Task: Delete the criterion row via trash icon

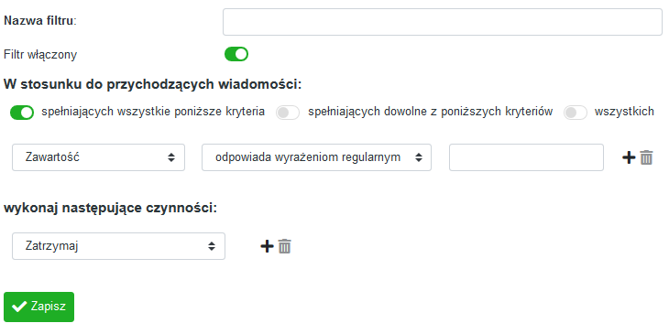Action: tap(646, 157)
